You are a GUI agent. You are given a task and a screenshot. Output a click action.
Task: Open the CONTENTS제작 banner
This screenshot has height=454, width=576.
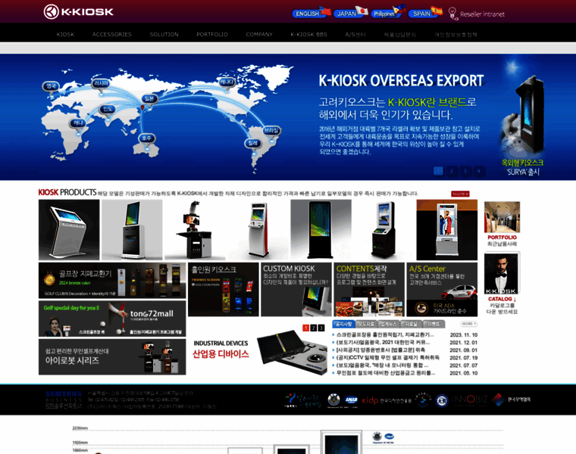[x=369, y=289]
